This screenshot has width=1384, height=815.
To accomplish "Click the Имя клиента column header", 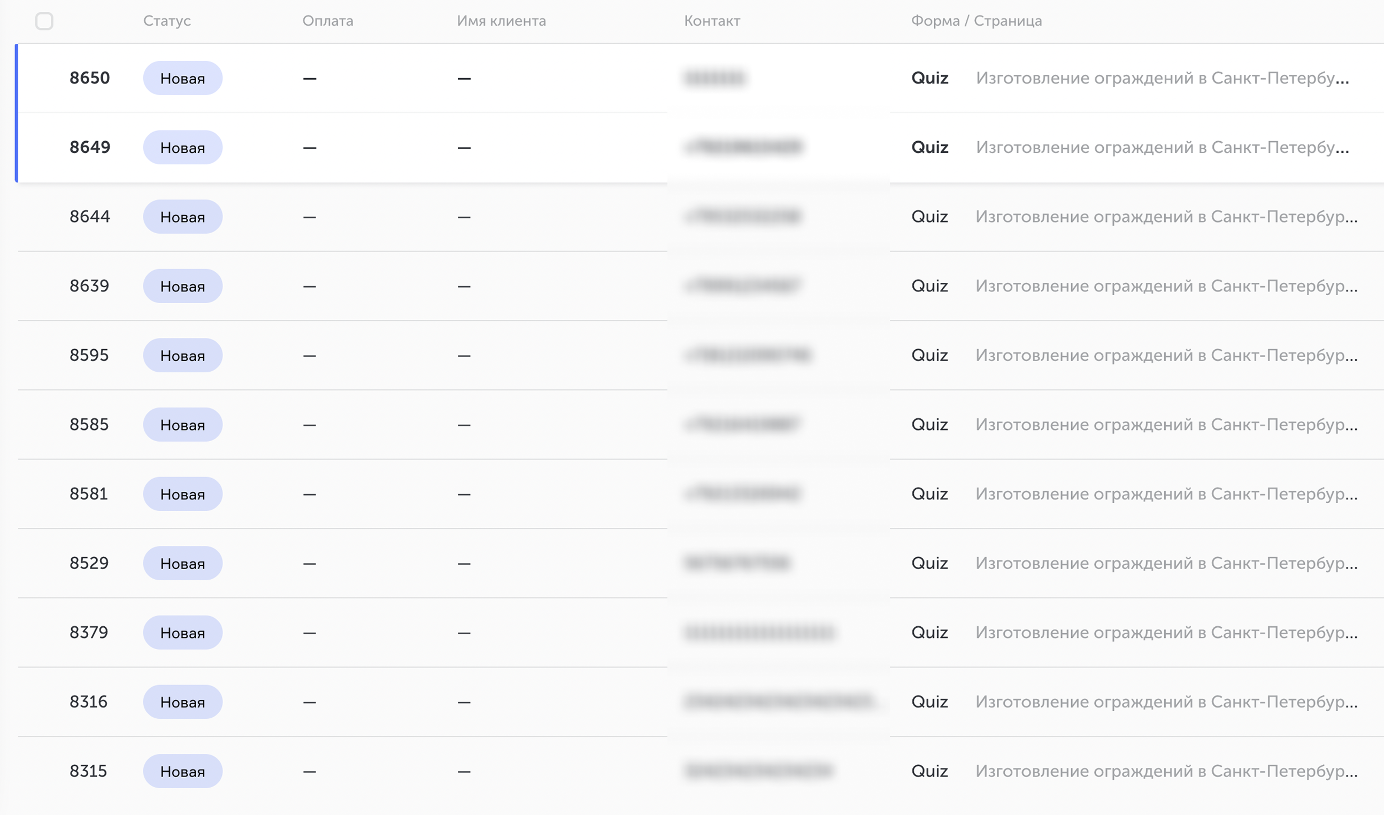I will pos(502,21).
